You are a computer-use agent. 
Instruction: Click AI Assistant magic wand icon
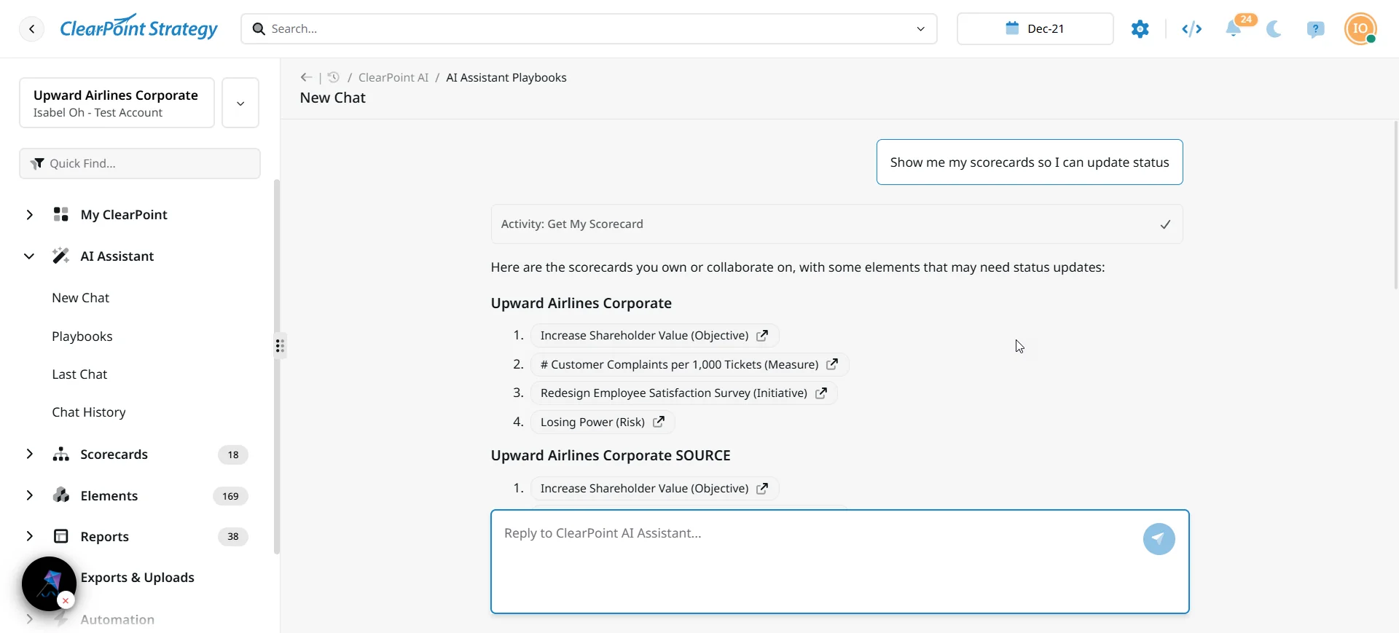[61, 256]
